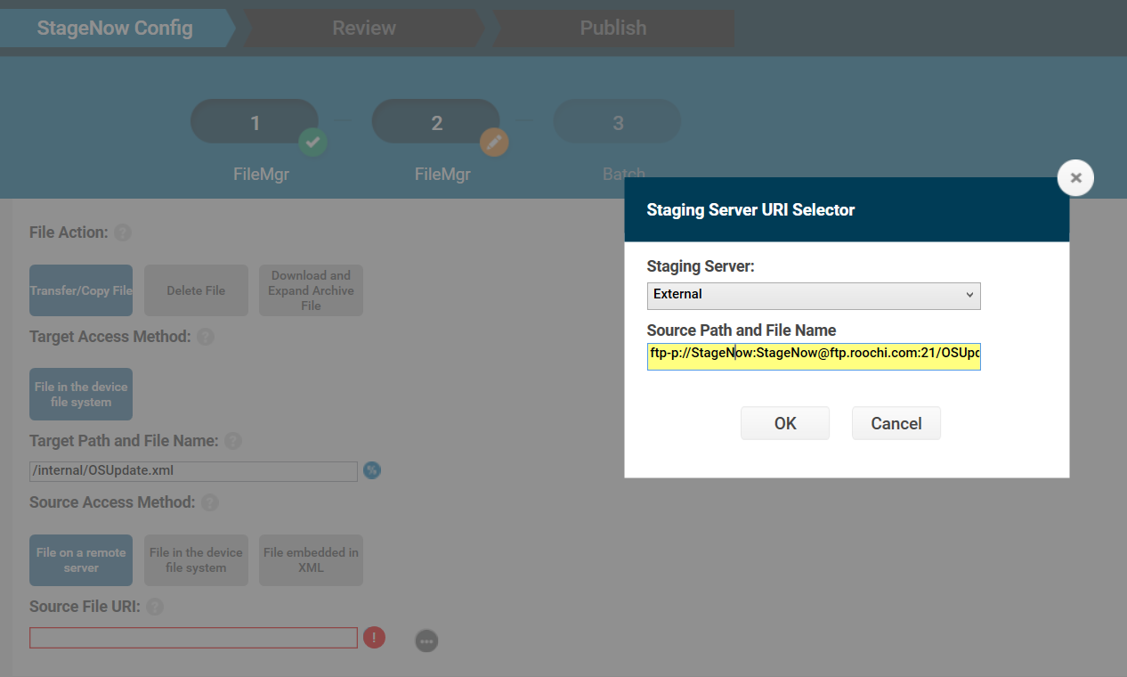The image size is (1127, 677).
Task: Switch to the Review step
Action: [x=364, y=29]
